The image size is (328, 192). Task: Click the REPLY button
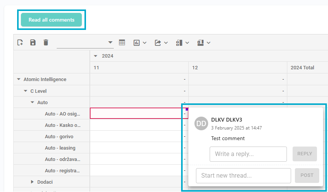pyautogui.click(x=304, y=154)
